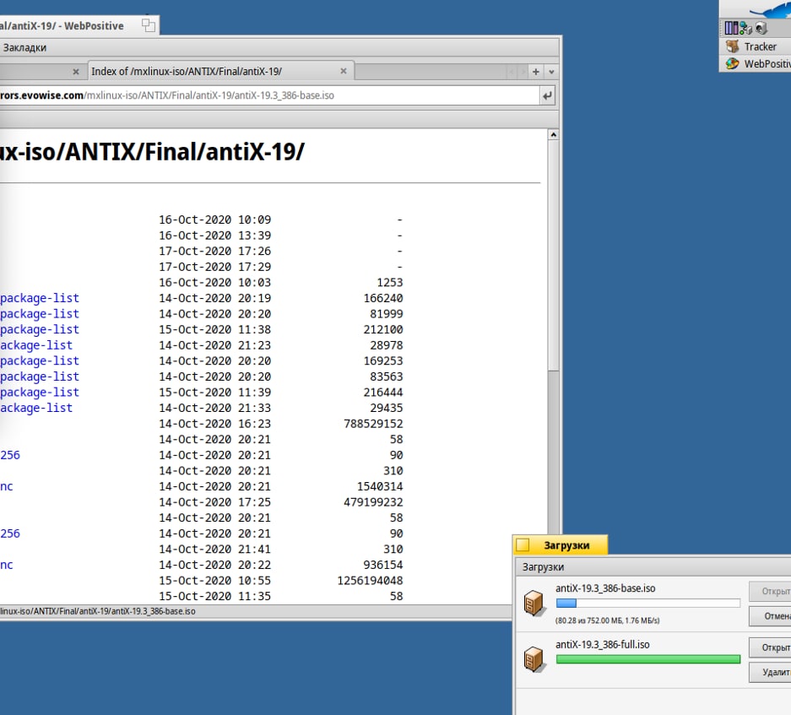
Task: Click the page scrollbar up arrow
Action: [x=554, y=135]
